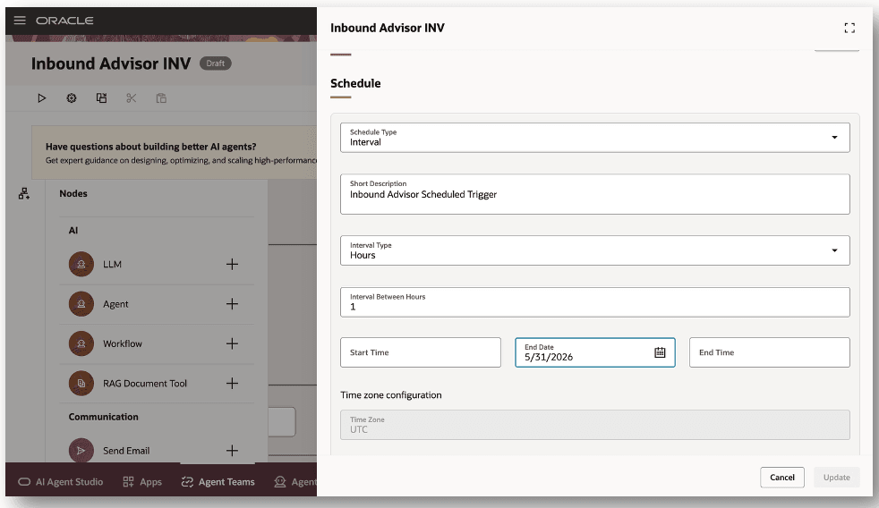
Task: Click the Time Zone UTC field
Action: (594, 425)
